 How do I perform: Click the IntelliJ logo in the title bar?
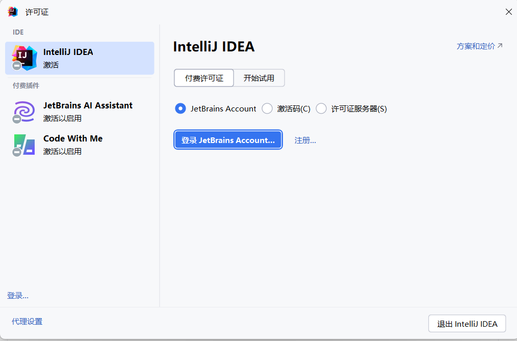(x=13, y=12)
